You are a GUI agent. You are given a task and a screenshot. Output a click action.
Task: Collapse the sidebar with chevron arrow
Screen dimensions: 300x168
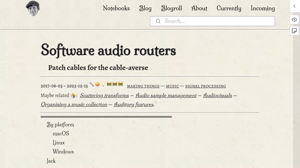tap(294, 6)
